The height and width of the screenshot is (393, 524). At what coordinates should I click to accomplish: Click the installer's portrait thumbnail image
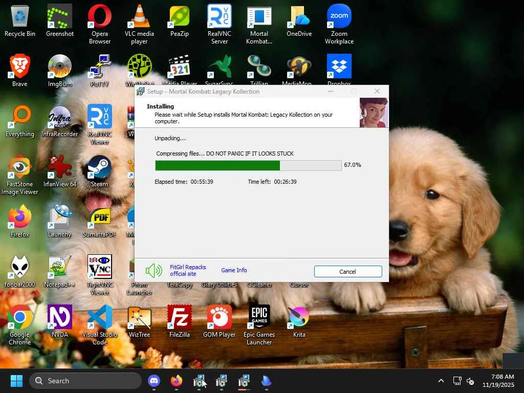click(x=374, y=112)
